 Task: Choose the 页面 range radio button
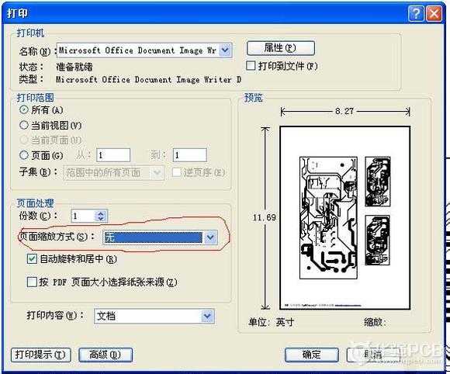(x=24, y=155)
